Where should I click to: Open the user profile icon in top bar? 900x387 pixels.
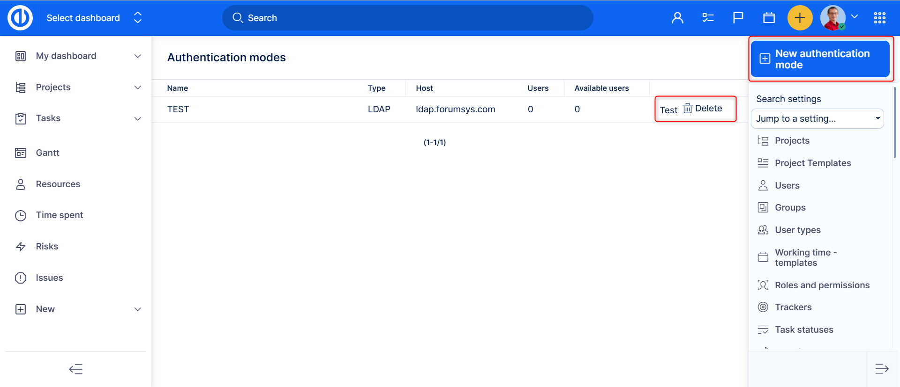click(x=677, y=18)
